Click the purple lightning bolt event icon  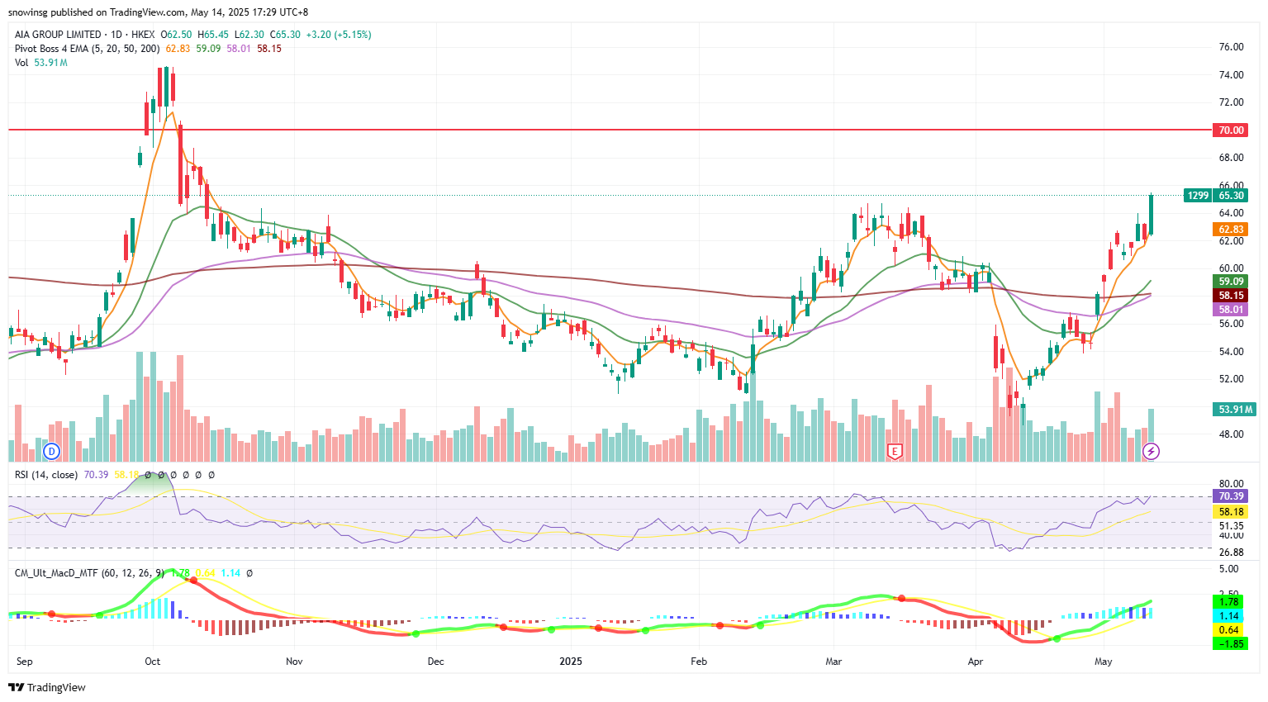coord(1151,451)
